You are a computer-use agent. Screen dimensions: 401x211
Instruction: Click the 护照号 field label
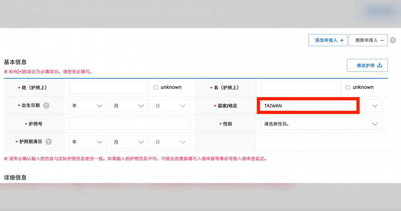[36, 124]
